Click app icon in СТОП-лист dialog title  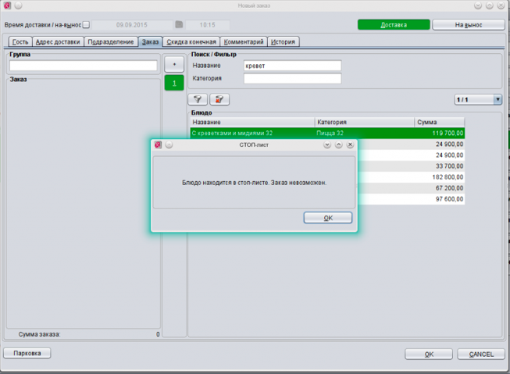click(158, 144)
